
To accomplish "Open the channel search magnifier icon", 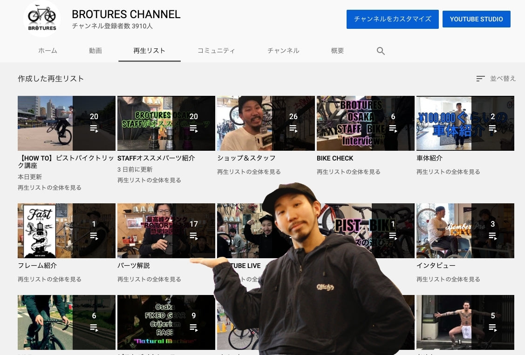I will (x=381, y=51).
